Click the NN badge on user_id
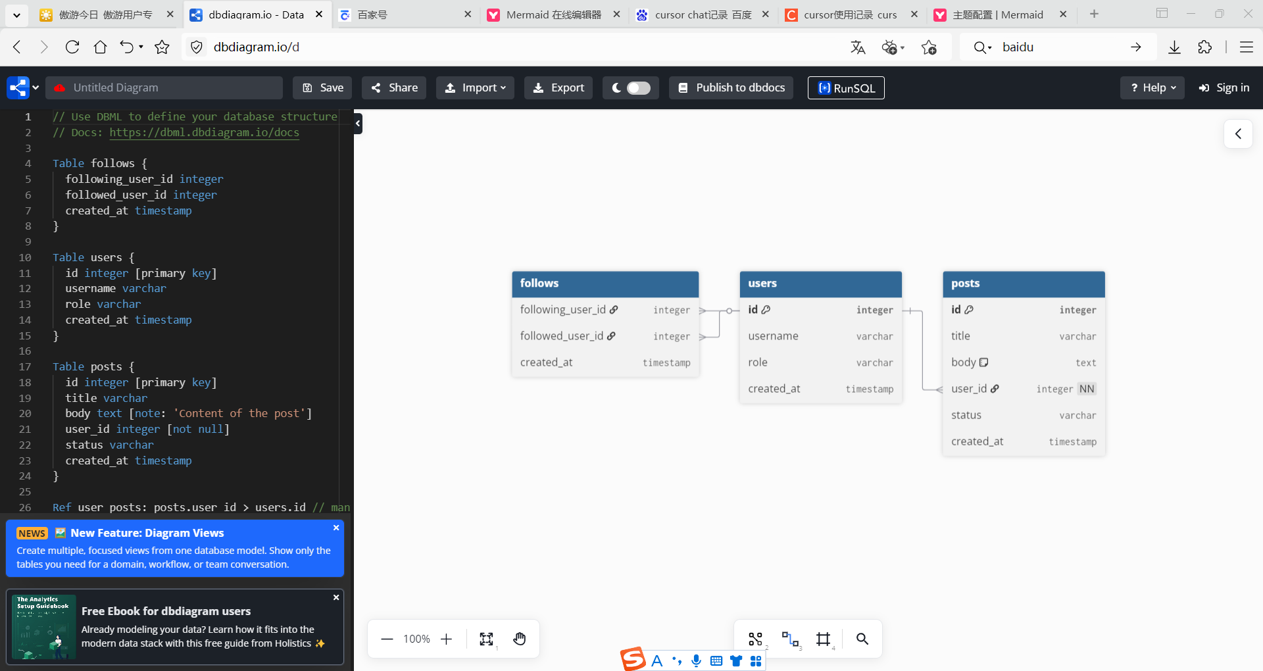 click(x=1087, y=389)
